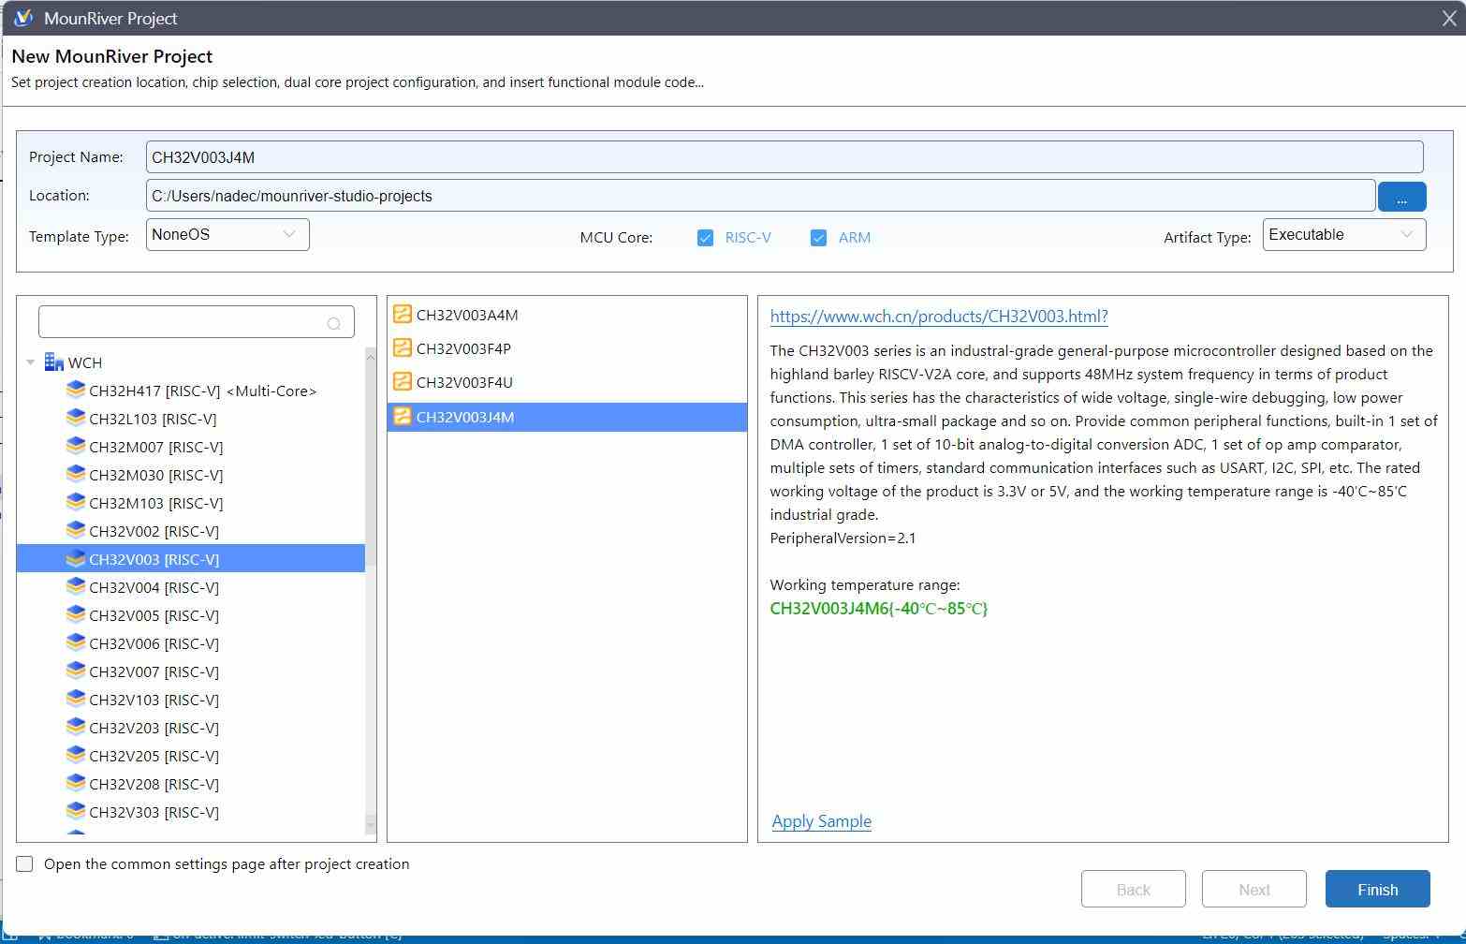Click the CH32V003A4M chip icon
The height and width of the screenshot is (944, 1466).
(403, 315)
